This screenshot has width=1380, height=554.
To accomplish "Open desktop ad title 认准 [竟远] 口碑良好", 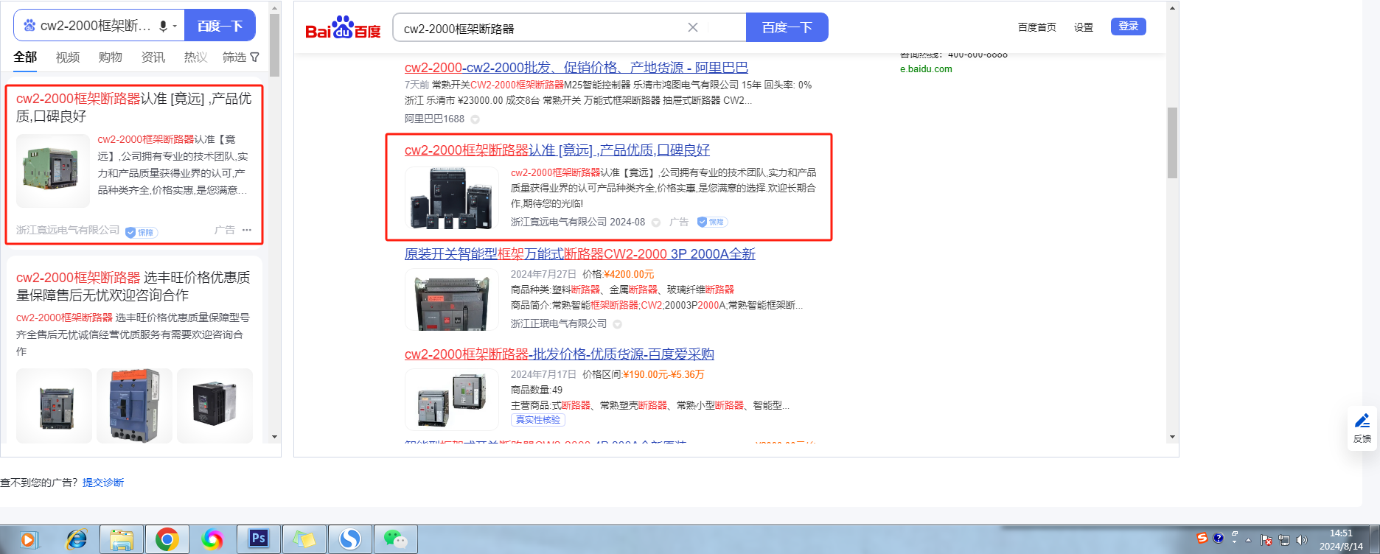I will (557, 150).
